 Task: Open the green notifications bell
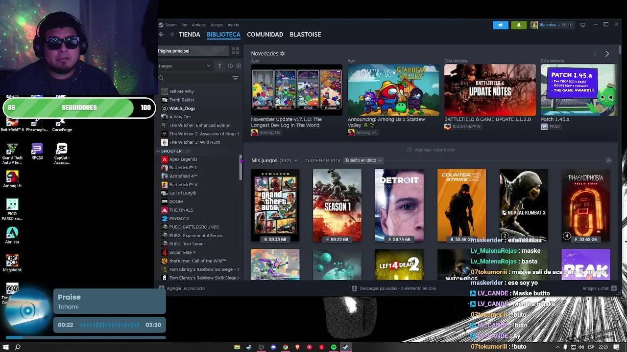point(519,25)
